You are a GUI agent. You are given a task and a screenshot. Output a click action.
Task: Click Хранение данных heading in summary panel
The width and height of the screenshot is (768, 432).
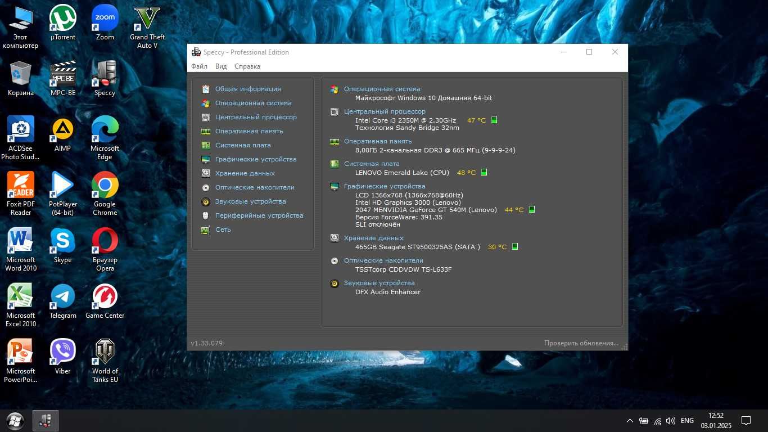(374, 238)
